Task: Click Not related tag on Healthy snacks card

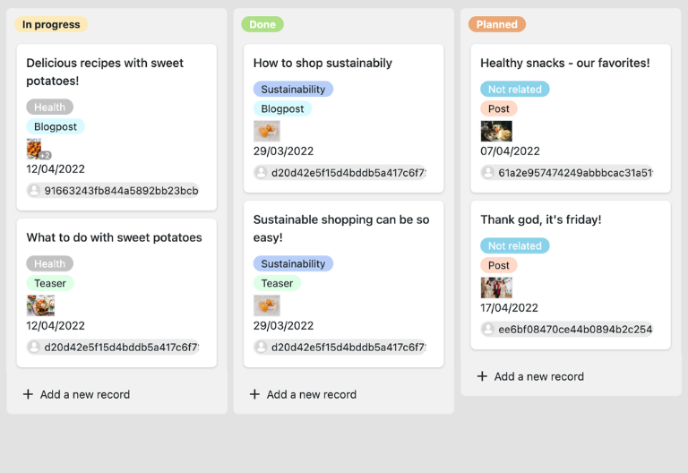Action: pyautogui.click(x=514, y=90)
